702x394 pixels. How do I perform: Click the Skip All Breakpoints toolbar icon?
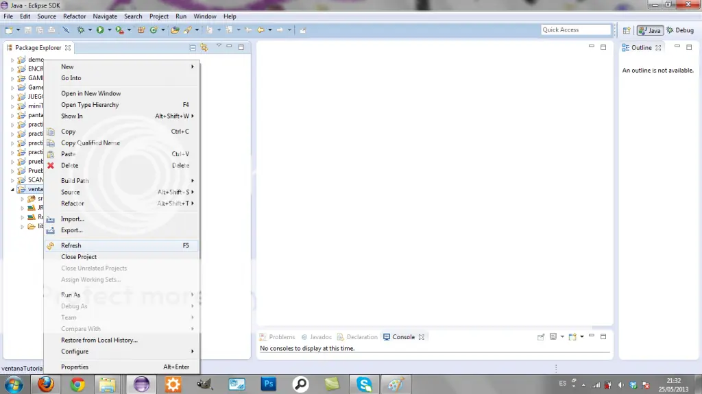coord(66,30)
